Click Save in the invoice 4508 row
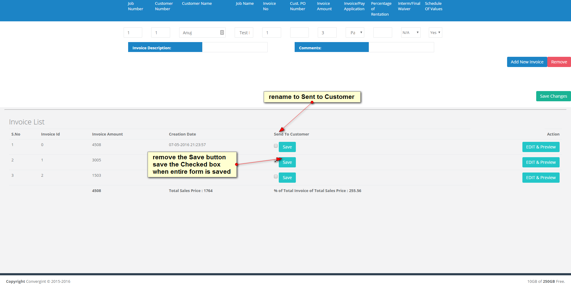Viewport: 571px width, 287px height. coord(287,147)
